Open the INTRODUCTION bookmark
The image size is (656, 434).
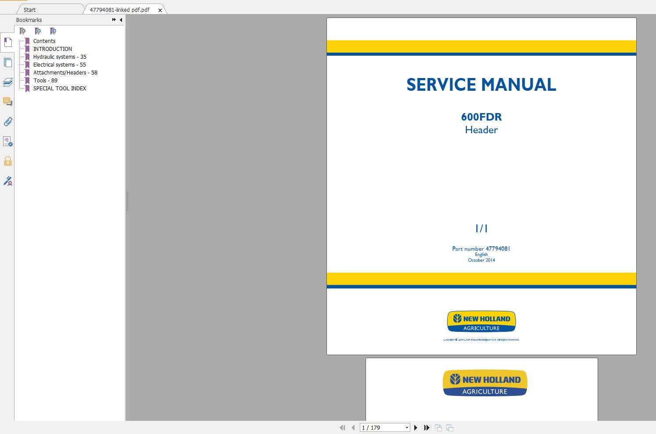click(53, 49)
